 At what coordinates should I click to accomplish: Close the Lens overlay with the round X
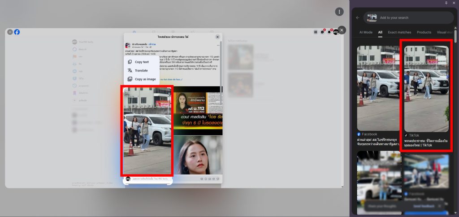tap(342, 30)
